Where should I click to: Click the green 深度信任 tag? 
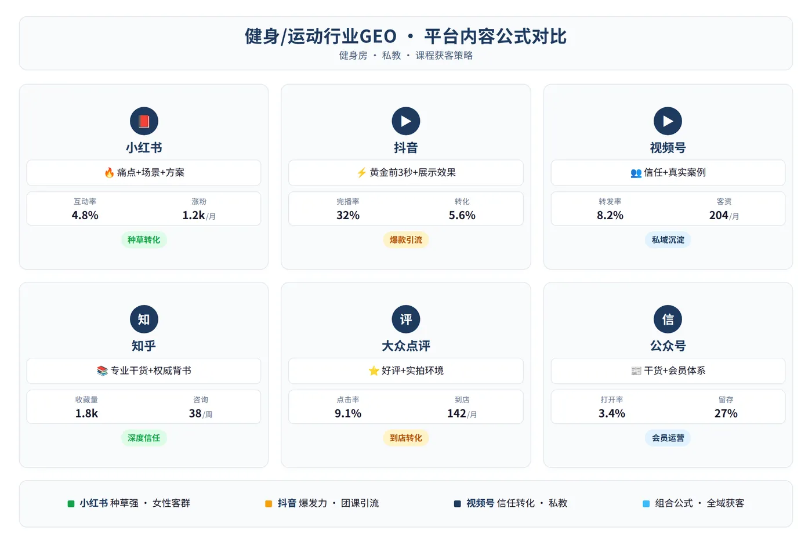[x=144, y=438]
